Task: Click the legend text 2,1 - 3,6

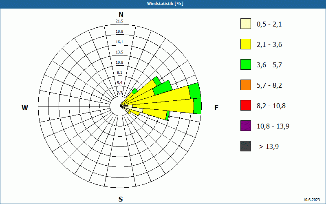Action: point(269,45)
